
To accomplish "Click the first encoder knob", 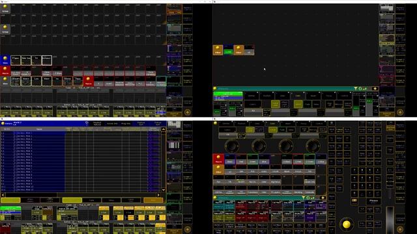I will pyautogui.click(x=232, y=146).
